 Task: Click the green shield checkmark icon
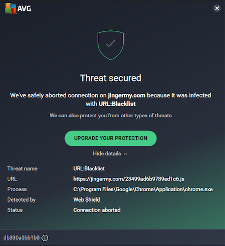point(111,45)
